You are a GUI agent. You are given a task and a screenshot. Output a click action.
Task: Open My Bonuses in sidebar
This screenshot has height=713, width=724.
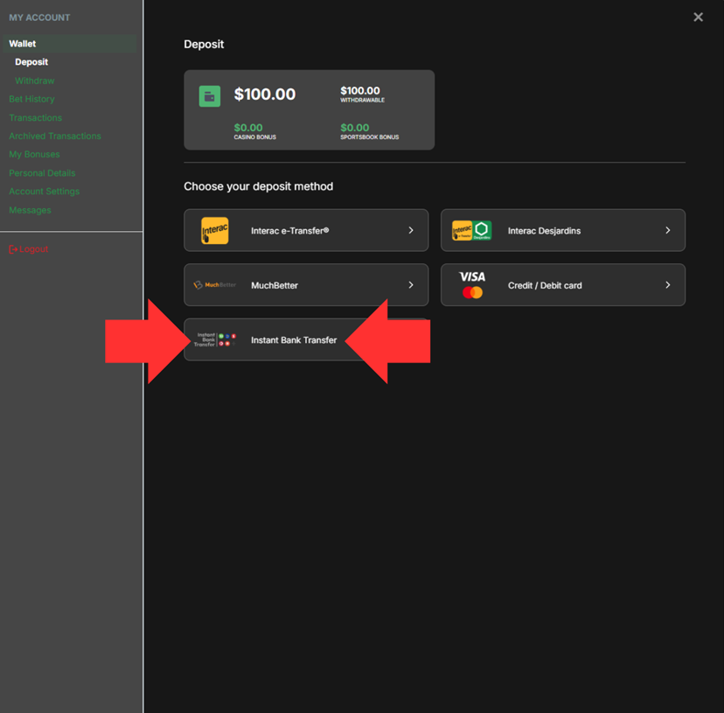coord(34,155)
